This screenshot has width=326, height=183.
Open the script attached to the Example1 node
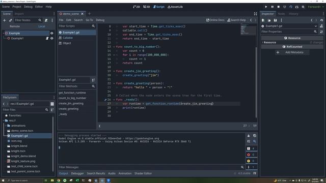tap(47, 39)
